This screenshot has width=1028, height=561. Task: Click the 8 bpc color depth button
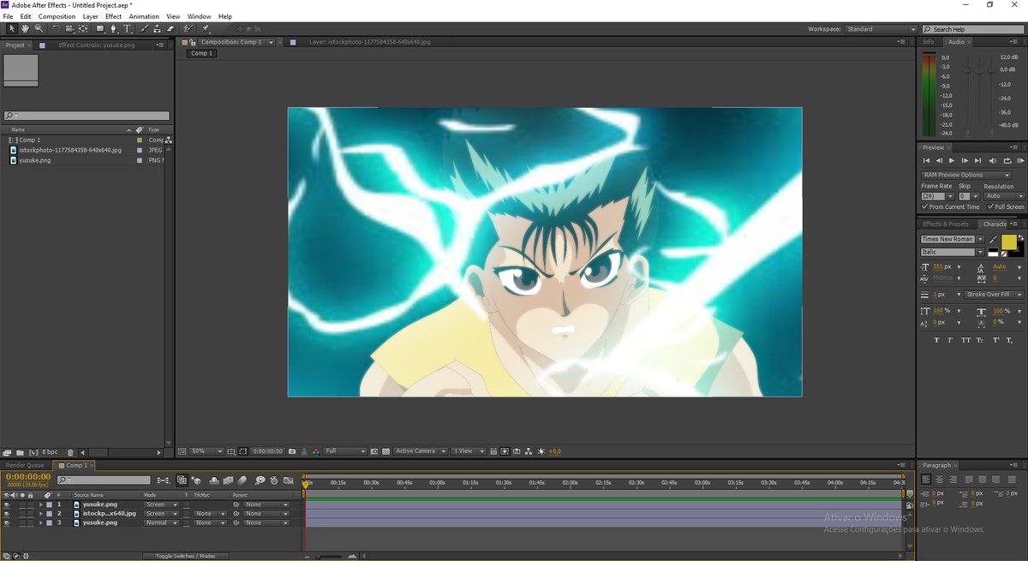tap(50, 451)
